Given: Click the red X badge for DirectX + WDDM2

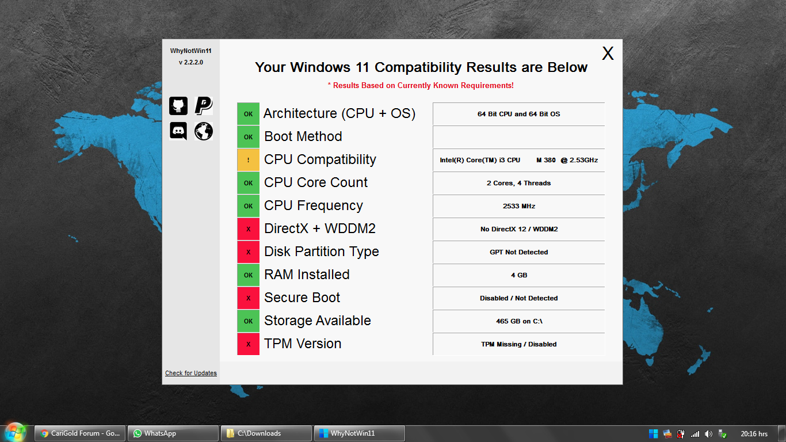Looking at the screenshot, I should tap(248, 229).
